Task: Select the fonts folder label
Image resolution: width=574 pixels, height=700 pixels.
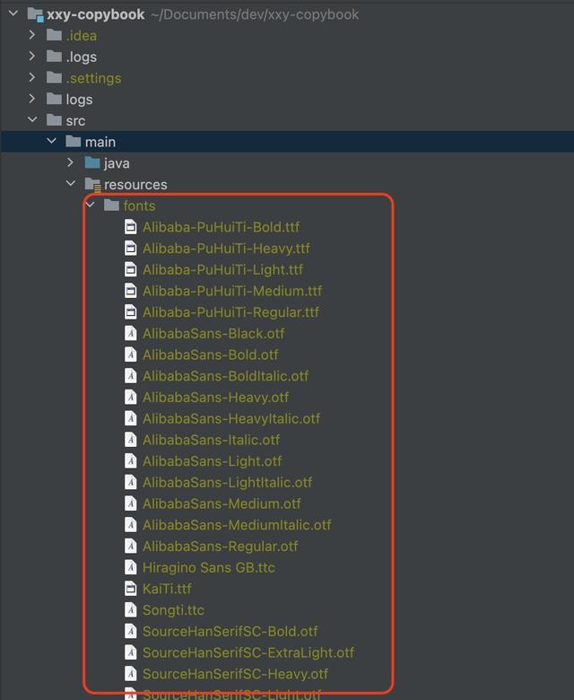Action: coord(140,206)
